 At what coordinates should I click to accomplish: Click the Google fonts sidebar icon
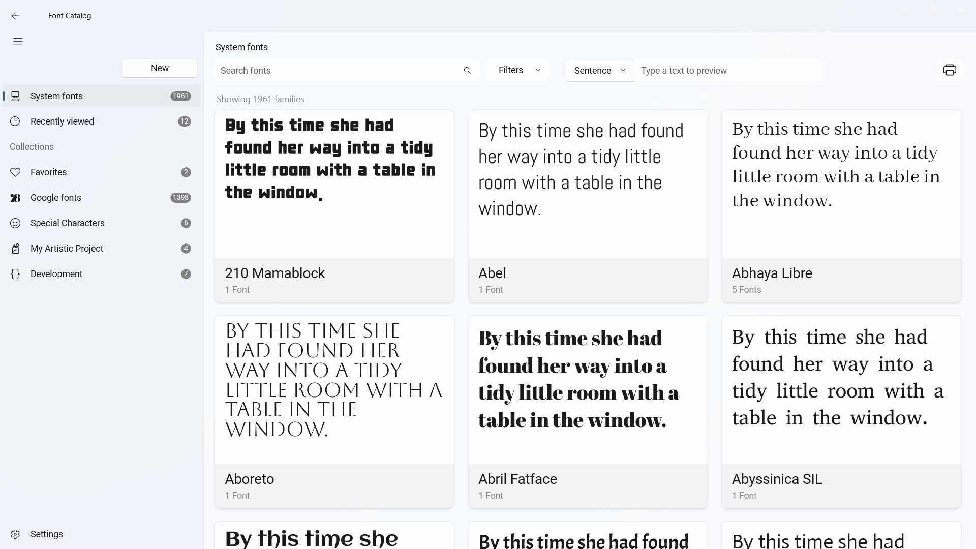click(15, 198)
